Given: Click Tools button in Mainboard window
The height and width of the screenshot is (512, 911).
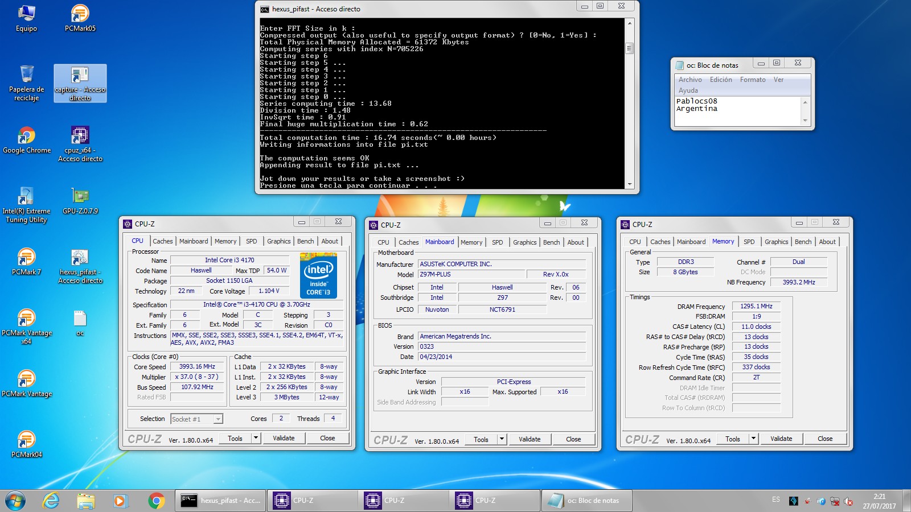Looking at the screenshot, I should [x=481, y=439].
